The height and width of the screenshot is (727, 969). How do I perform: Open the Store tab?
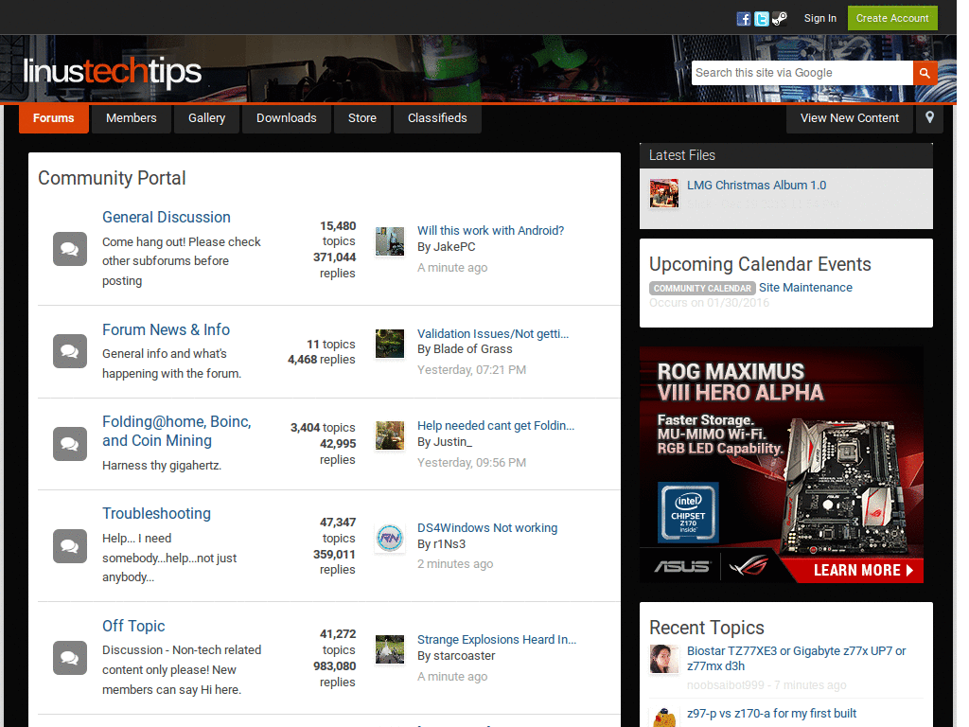click(362, 118)
